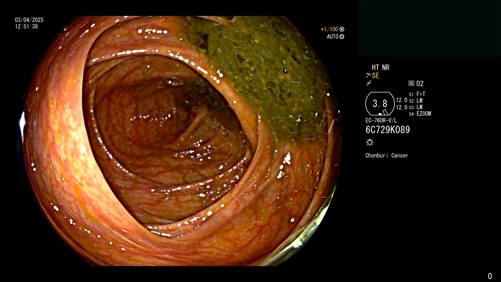Image resolution: width=501 pixels, height=282 pixels.
Task: Click the upper 12.0 value
Action: tap(402, 100)
